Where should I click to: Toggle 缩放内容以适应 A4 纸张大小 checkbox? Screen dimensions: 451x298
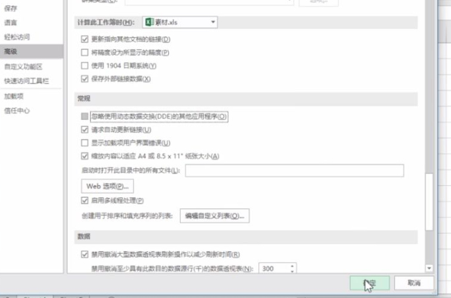[84, 156]
